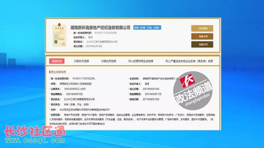Image resolution: width=264 pixels, height=148 pixels.
Task: Open the 列入严重违法失信企业名单（黑名单）信息 tab
Action: click(x=189, y=61)
